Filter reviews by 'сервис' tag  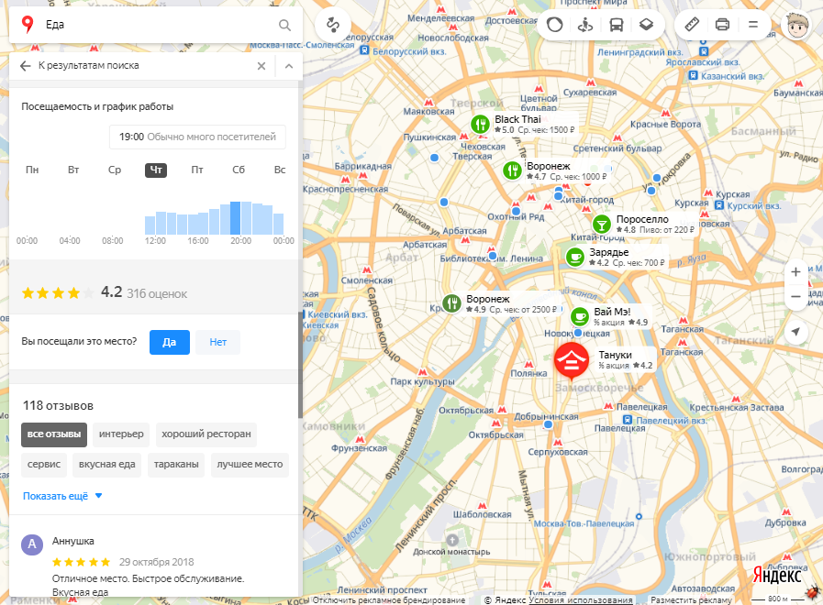(44, 465)
